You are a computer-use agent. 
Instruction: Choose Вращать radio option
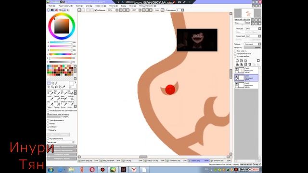pos(48,130)
